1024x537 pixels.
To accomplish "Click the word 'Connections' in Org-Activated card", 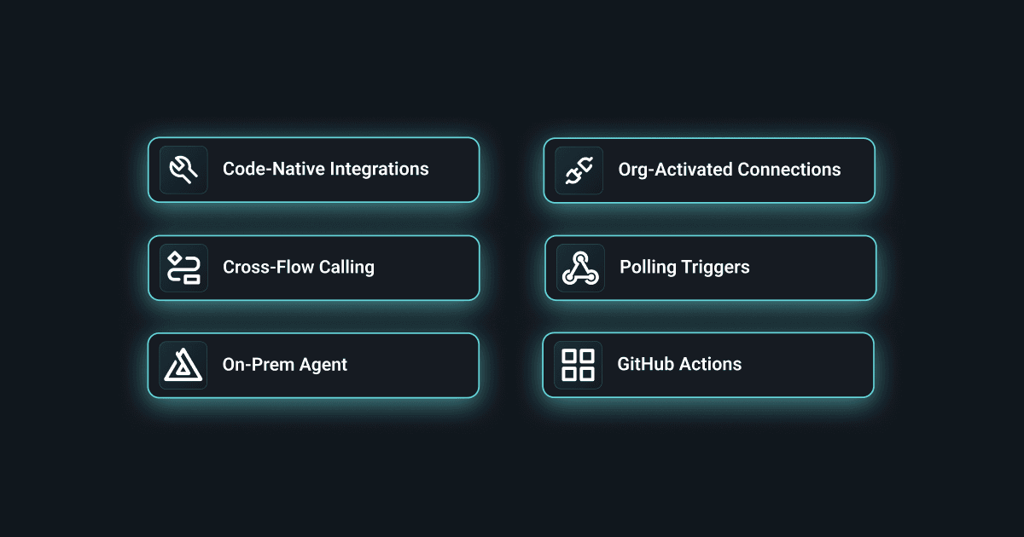I will pos(789,170).
